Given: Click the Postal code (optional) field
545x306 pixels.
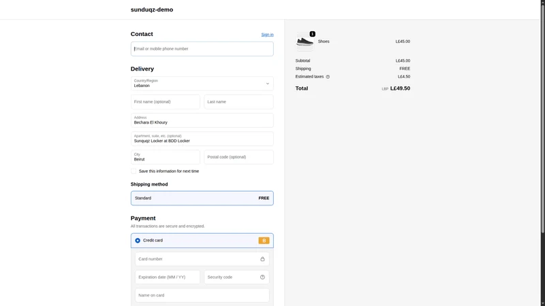Looking at the screenshot, I should coord(239,157).
